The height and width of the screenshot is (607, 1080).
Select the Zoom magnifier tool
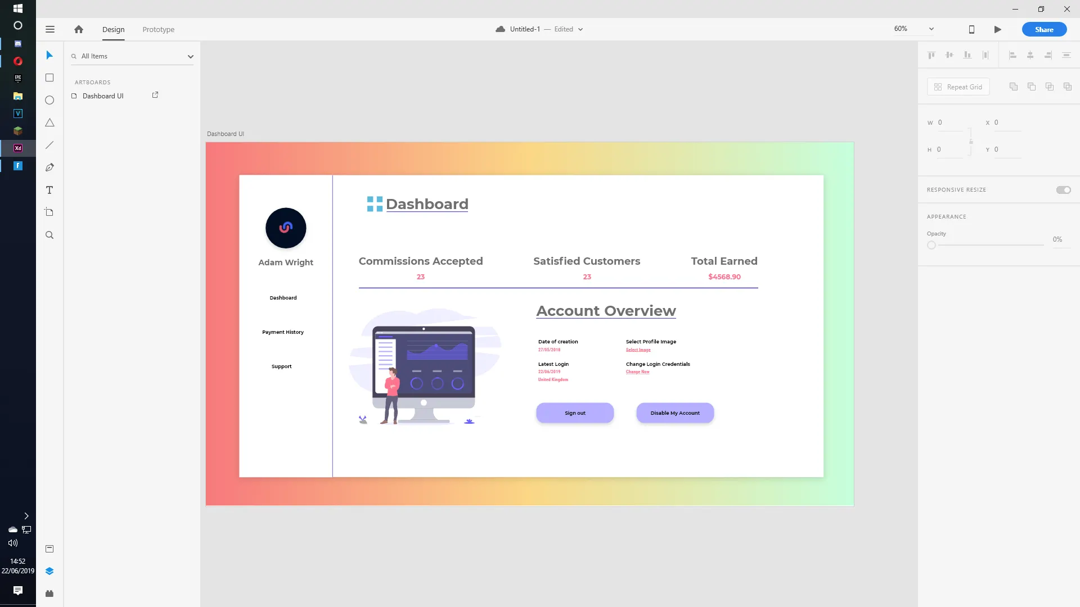(x=49, y=235)
